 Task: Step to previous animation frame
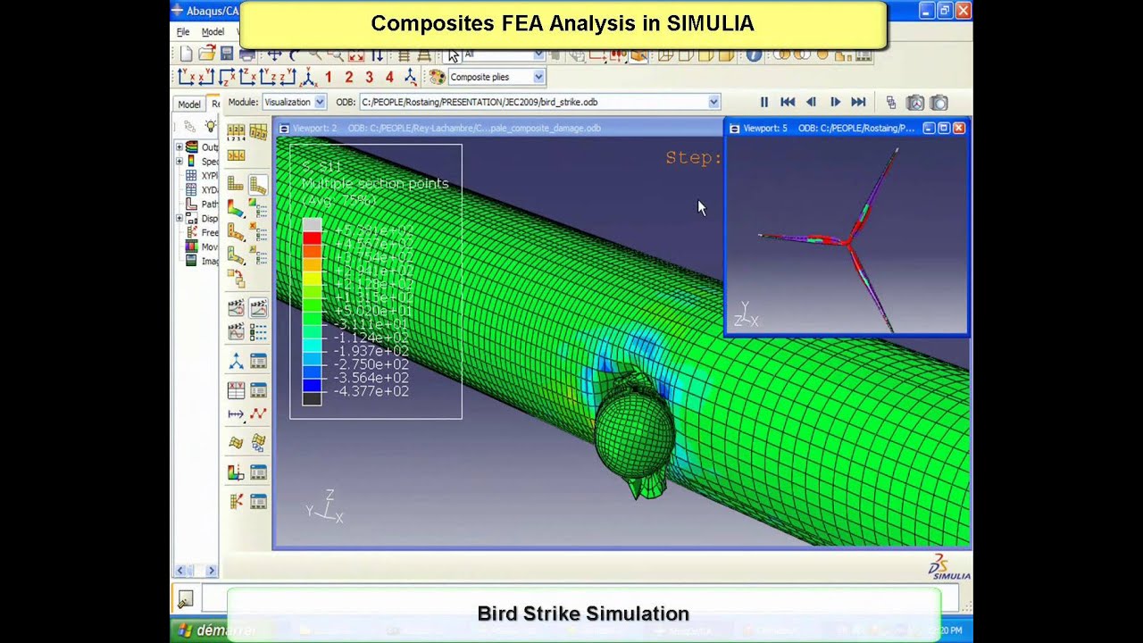click(811, 103)
